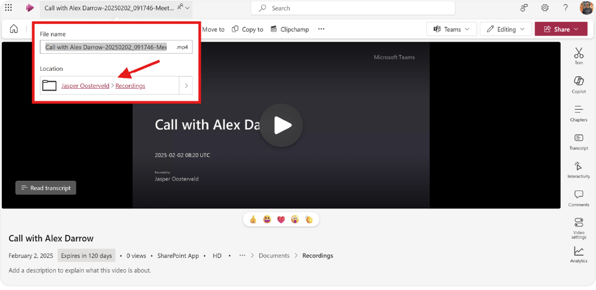Open the Interactivity panel
Viewport: 596px width, 290px height.
click(x=579, y=170)
